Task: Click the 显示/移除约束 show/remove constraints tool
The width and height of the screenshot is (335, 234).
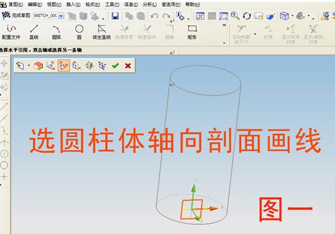Action: click(x=313, y=34)
